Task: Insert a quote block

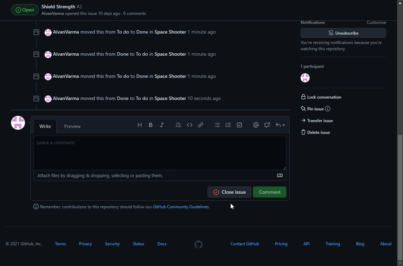Action: click(x=178, y=125)
